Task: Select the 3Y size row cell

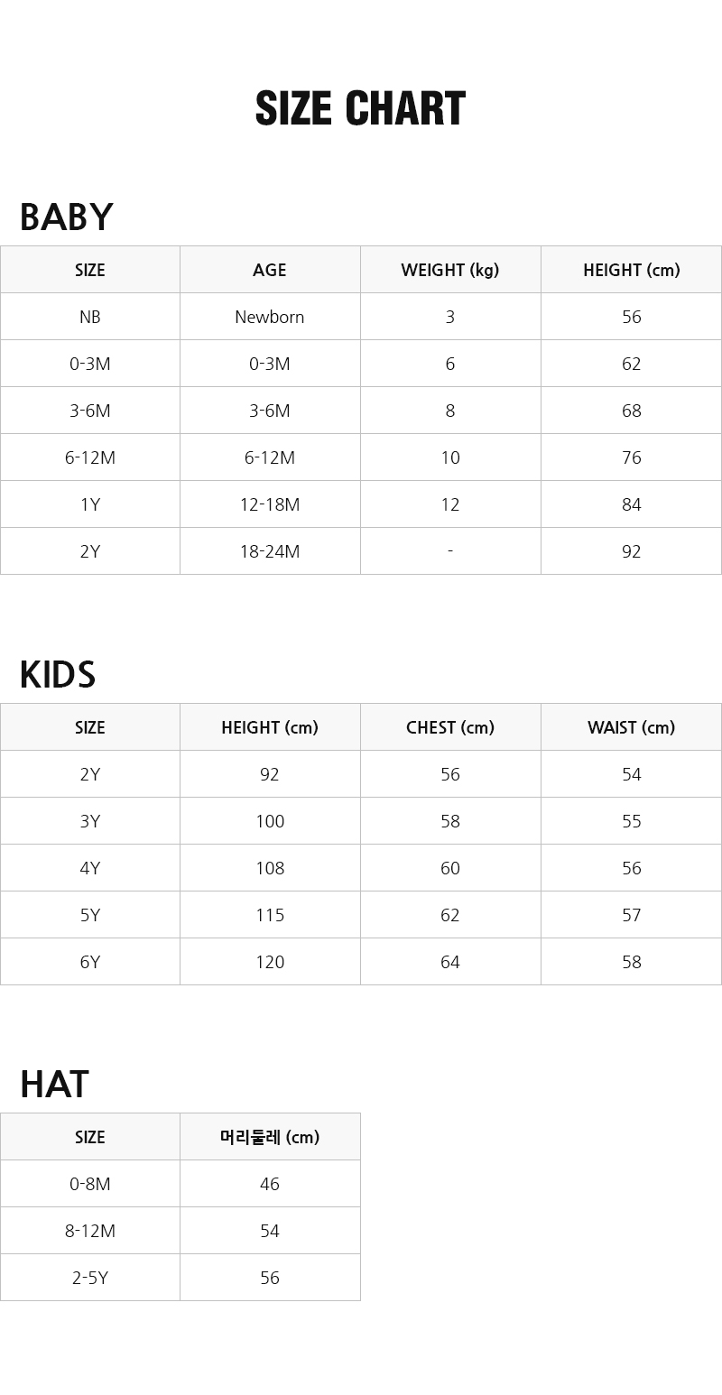Action: (x=89, y=821)
